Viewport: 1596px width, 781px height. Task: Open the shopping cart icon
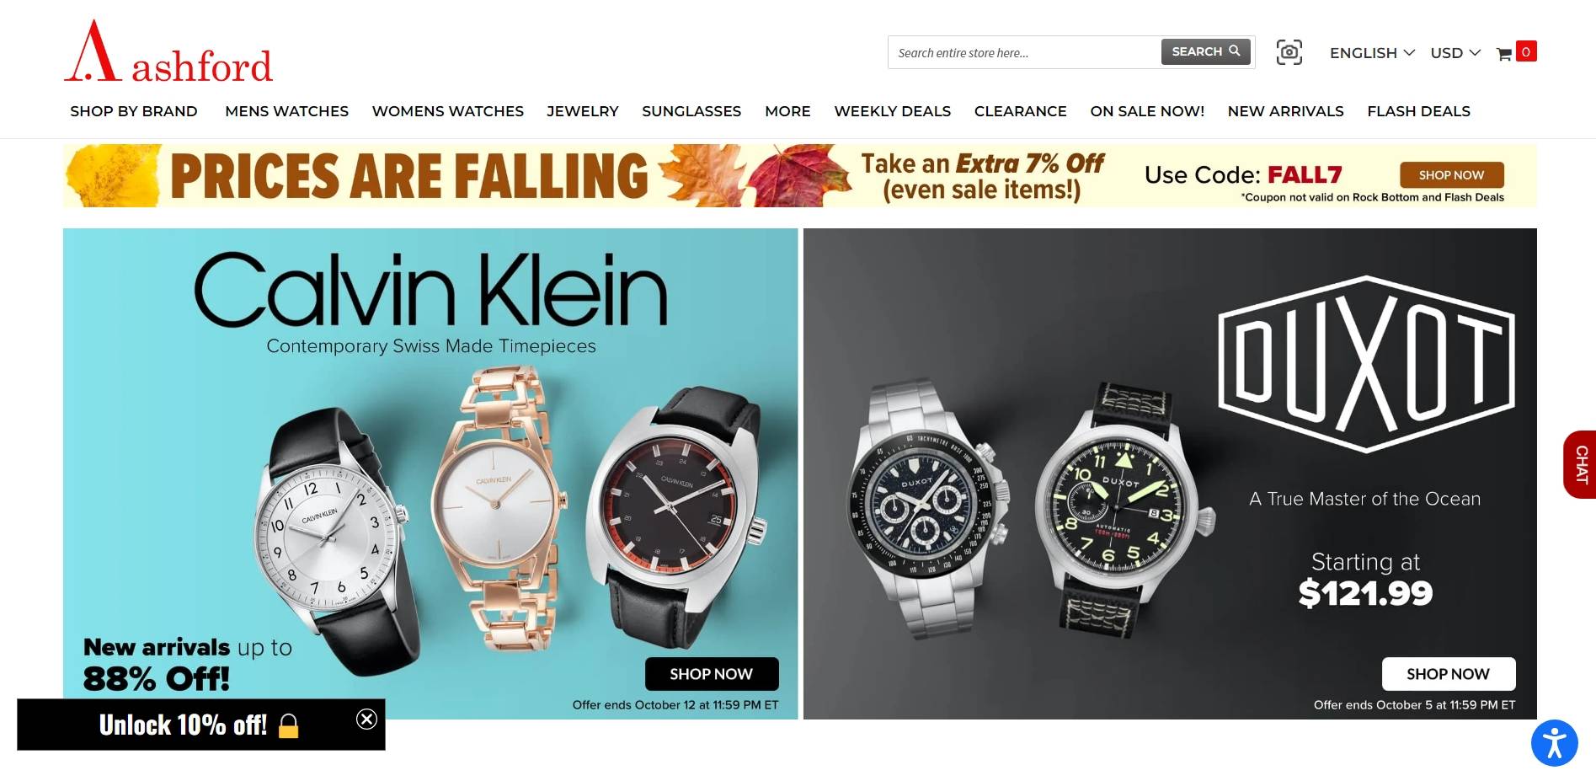pos(1516,52)
